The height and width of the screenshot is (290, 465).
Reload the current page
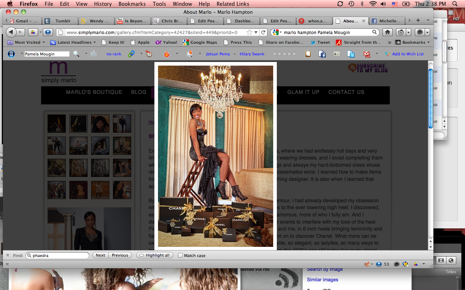[x=264, y=32]
